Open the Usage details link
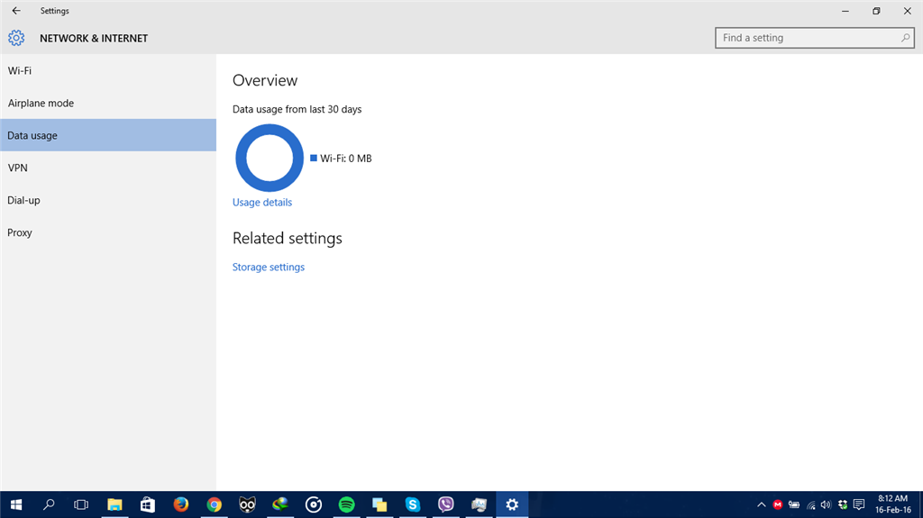 262,203
